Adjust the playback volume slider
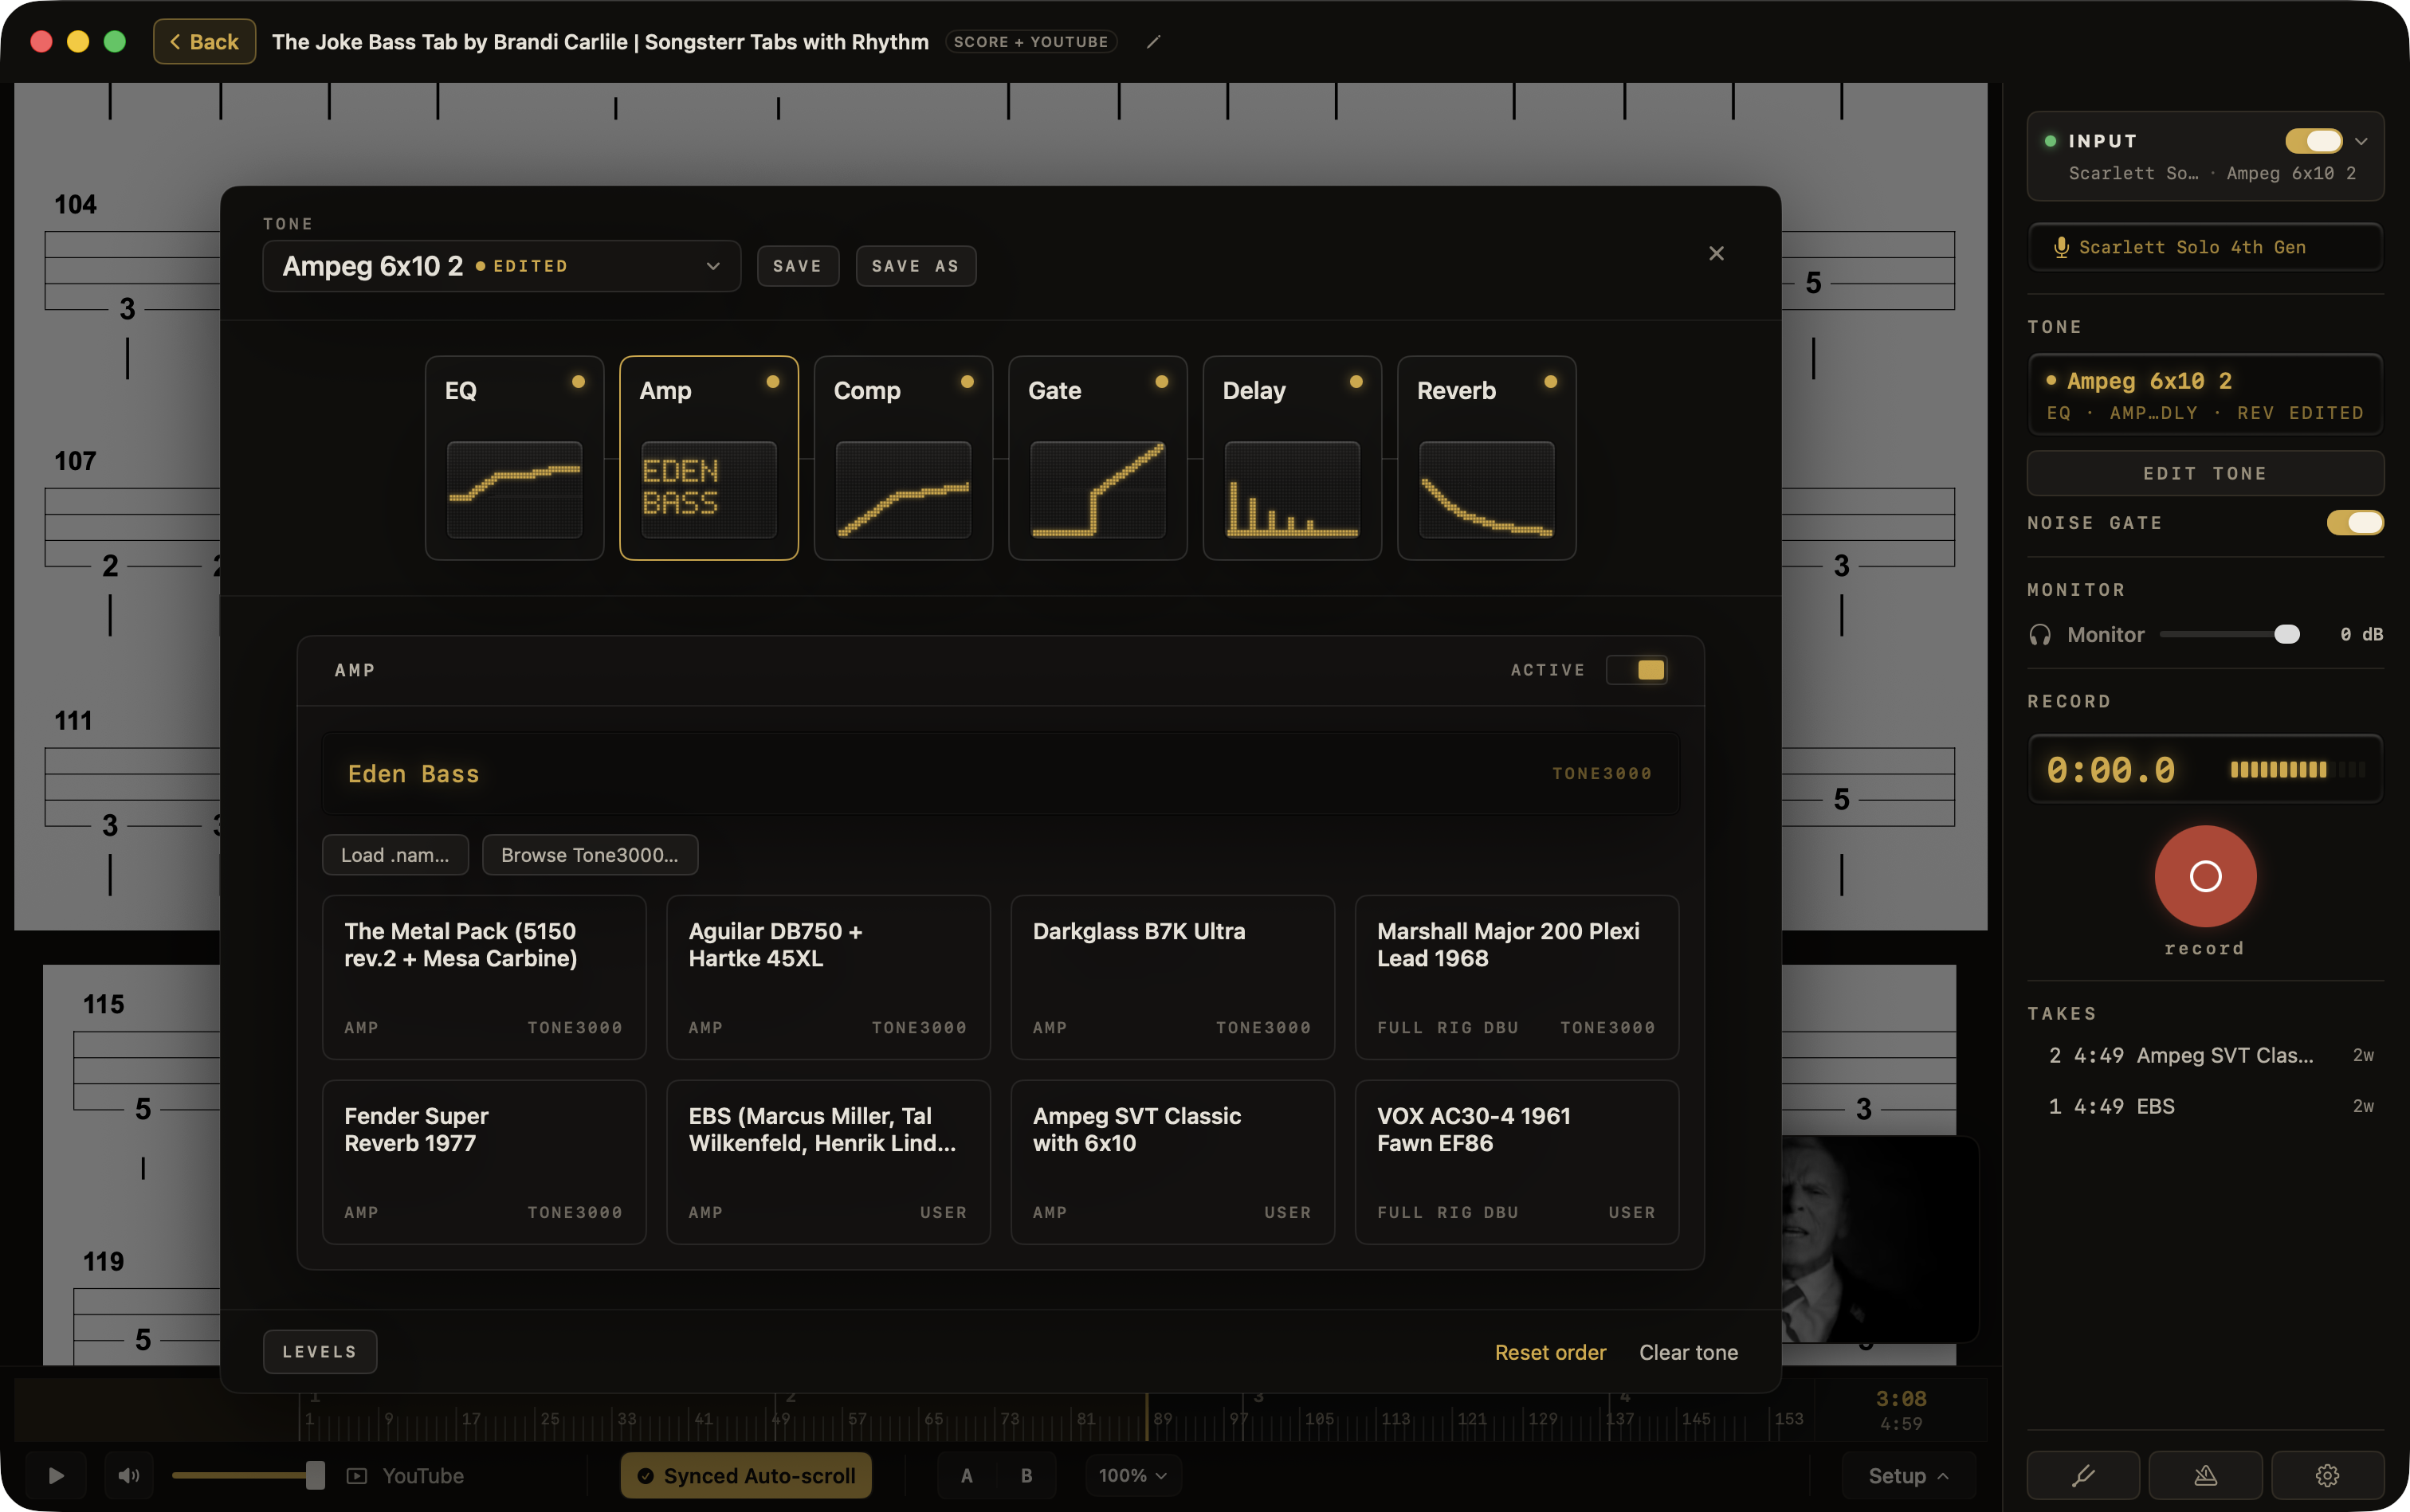The image size is (2410, 1512). [247, 1475]
